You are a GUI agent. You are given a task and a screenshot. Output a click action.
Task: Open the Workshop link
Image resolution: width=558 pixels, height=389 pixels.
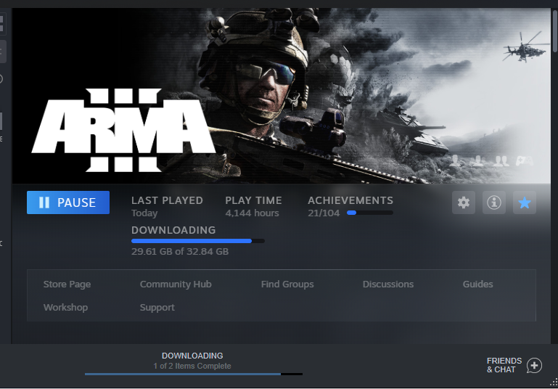click(65, 308)
